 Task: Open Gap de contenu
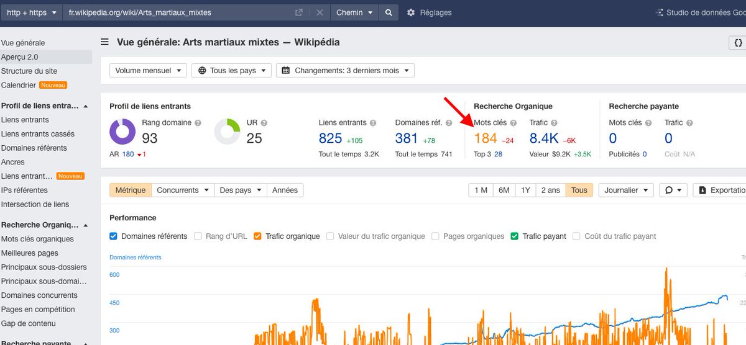(x=29, y=323)
